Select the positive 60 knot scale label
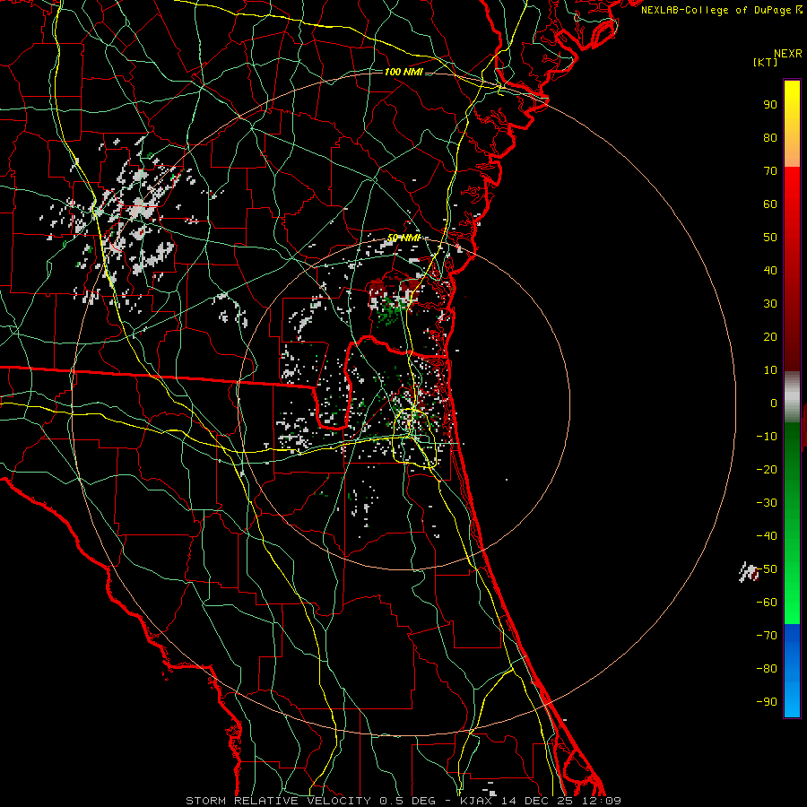The height and width of the screenshot is (807, 807). coord(770,204)
